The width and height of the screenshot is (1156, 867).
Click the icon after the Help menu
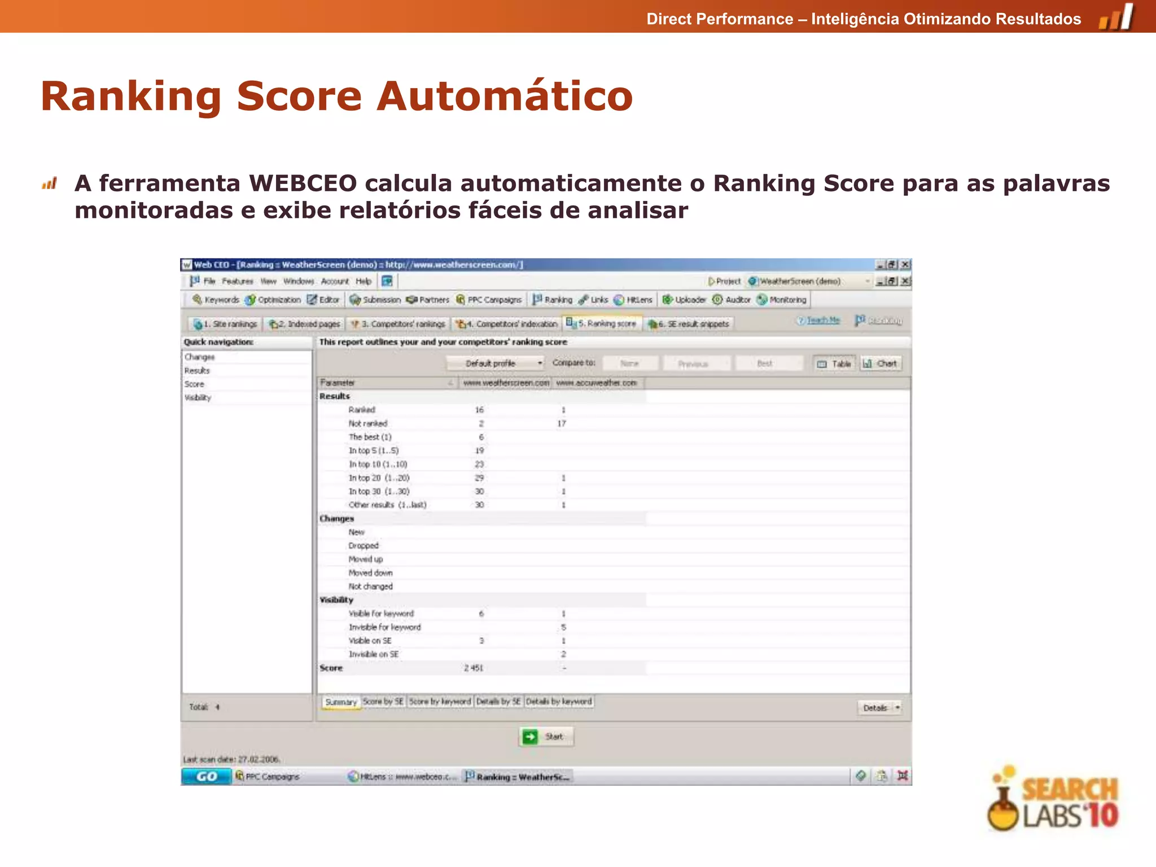pos(387,281)
